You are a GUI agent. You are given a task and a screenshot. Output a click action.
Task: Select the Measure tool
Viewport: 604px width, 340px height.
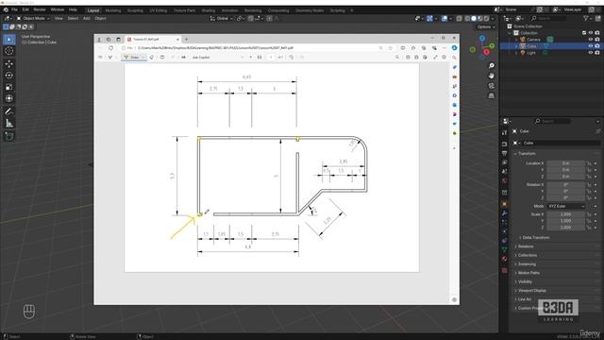coord(8,124)
